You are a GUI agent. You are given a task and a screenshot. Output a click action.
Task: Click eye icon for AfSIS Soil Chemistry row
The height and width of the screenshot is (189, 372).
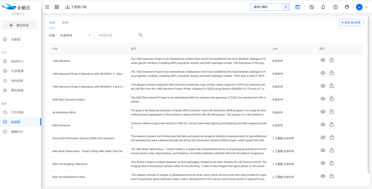tap(323, 137)
